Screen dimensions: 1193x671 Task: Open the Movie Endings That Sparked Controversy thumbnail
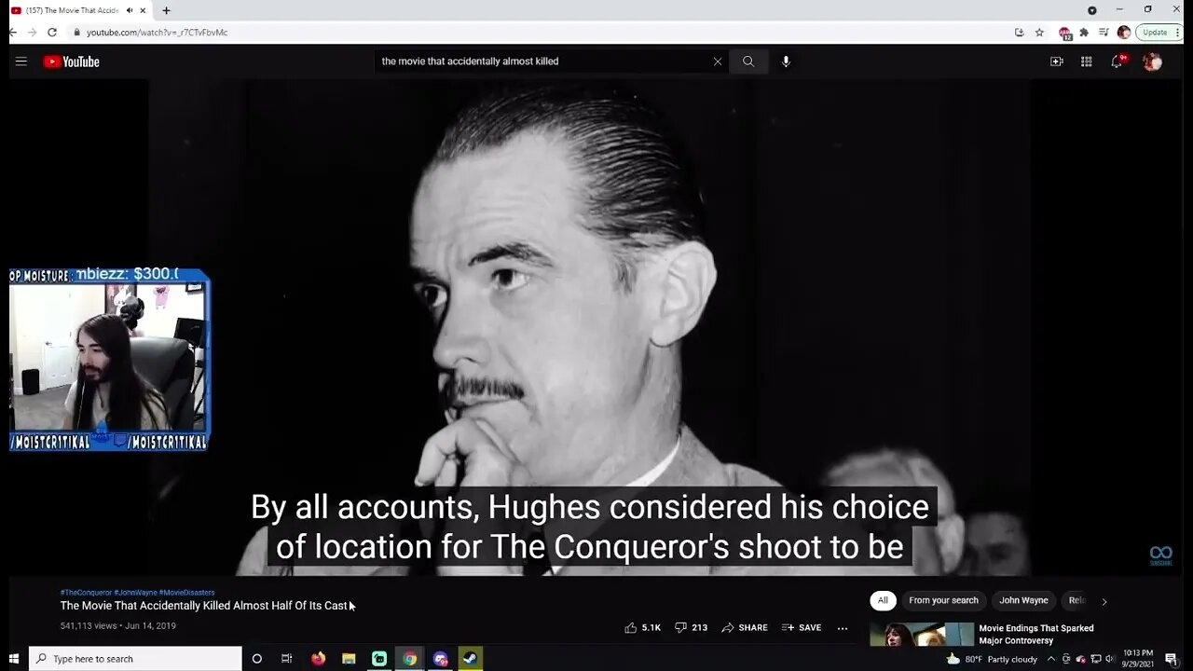pos(922,635)
